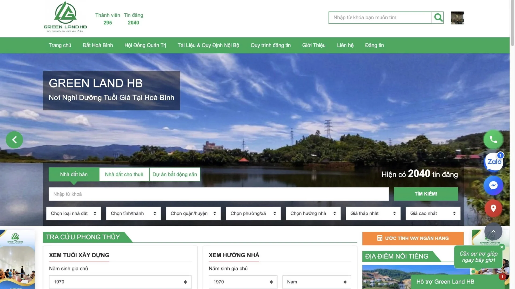Click the calculator icon in loan estimate
This screenshot has width=515, height=289.
[x=380, y=238]
